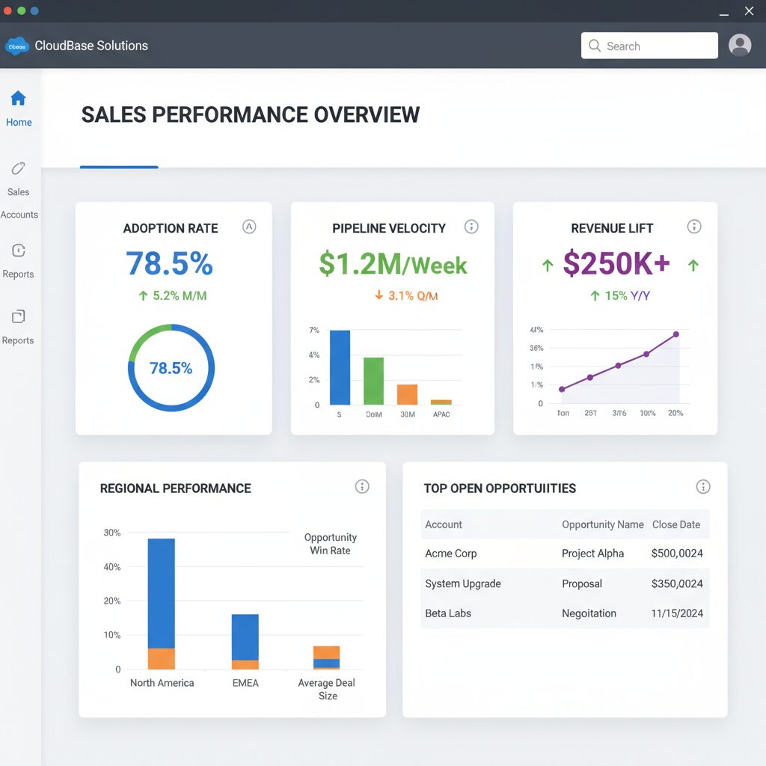The image size is (766, 766).
Task: Show Regional Performance info icon
Action: [362, 486]
